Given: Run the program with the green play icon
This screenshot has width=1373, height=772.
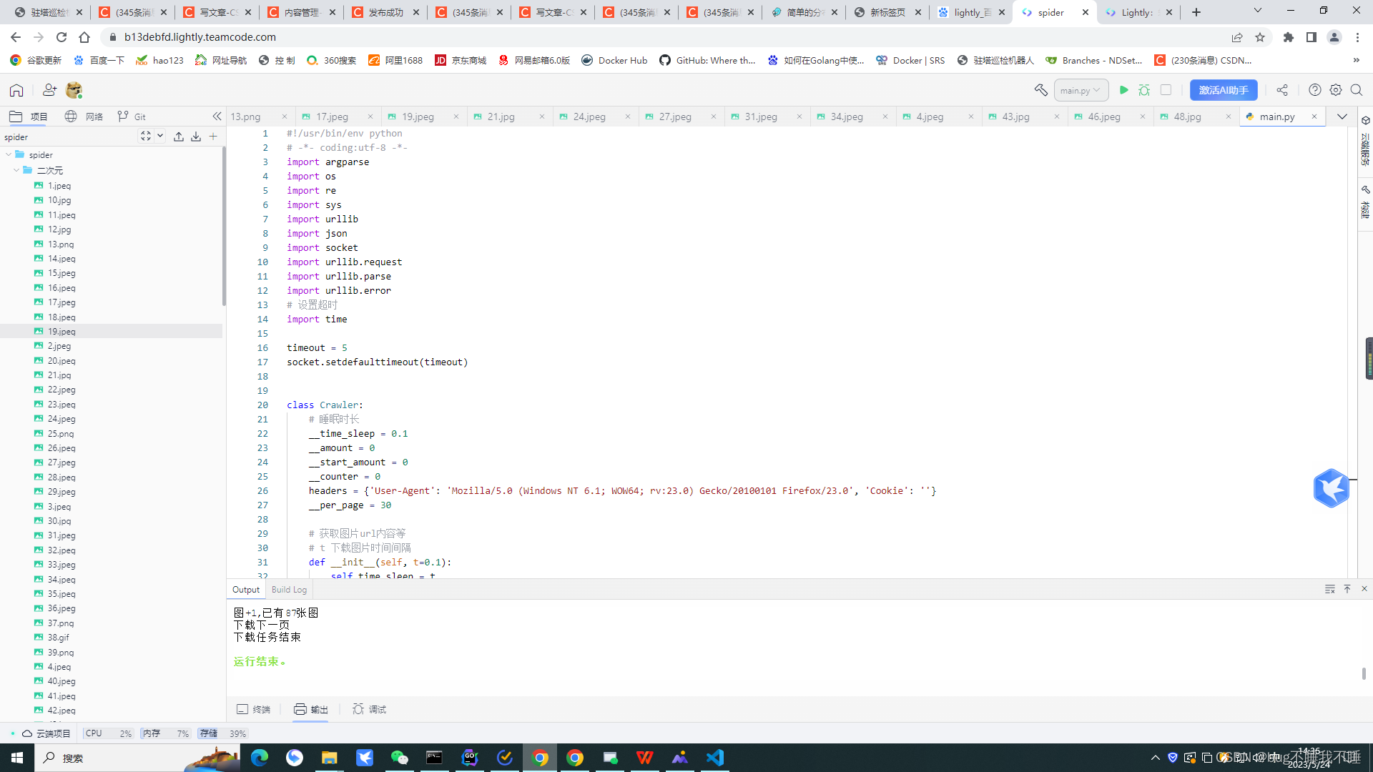Looking at the screenshot, I should pos(1123,90).
